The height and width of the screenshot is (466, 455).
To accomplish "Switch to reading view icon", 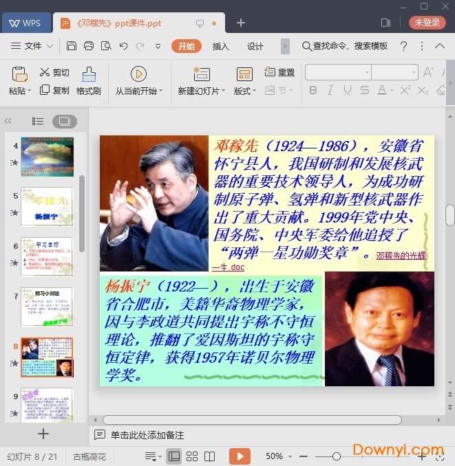I will click(209, 456).
